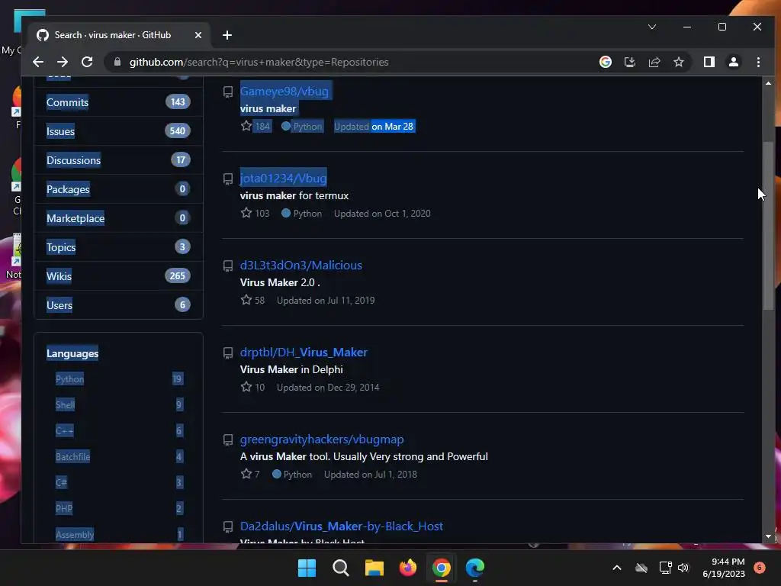The height and width of the screenshot is (586, 781).
Task: Click the page vertical scrollbar thumb
Action: click(768, 225)
